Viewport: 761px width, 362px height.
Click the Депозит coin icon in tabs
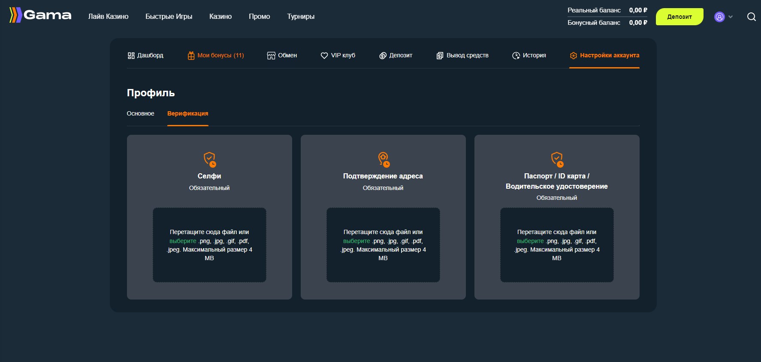[x=383, y=56]
